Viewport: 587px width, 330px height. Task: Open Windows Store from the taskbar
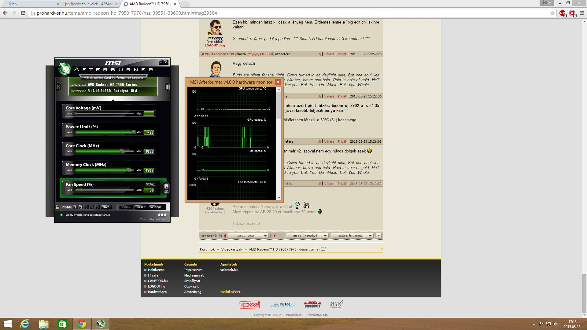pyautogui.click(x=63, y=324)
